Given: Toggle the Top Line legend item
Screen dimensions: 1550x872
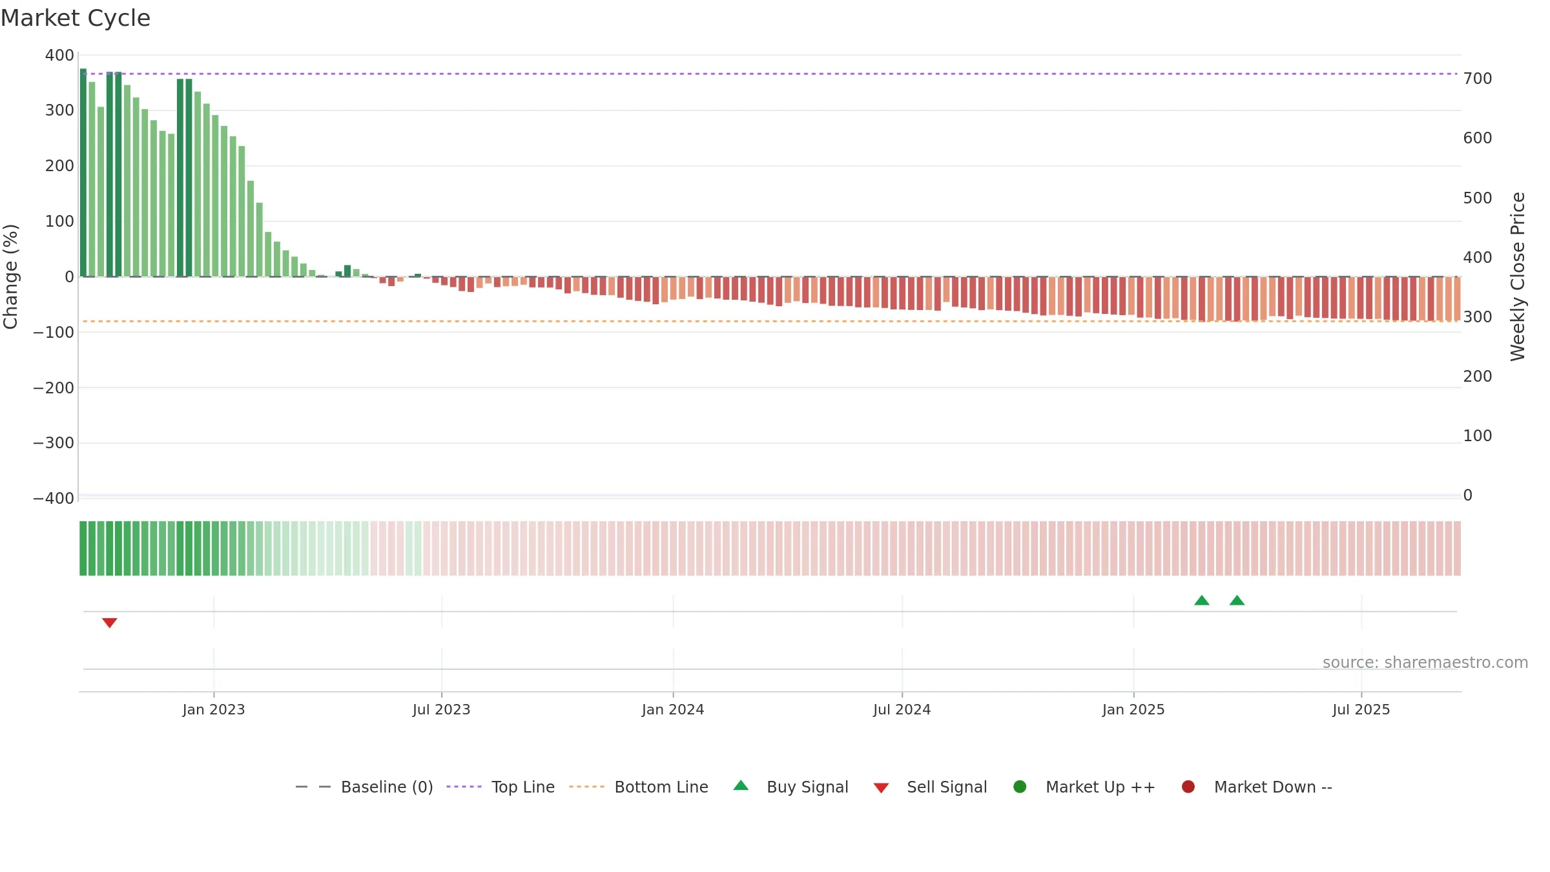Looking at the screenshot, I should 501,787.
